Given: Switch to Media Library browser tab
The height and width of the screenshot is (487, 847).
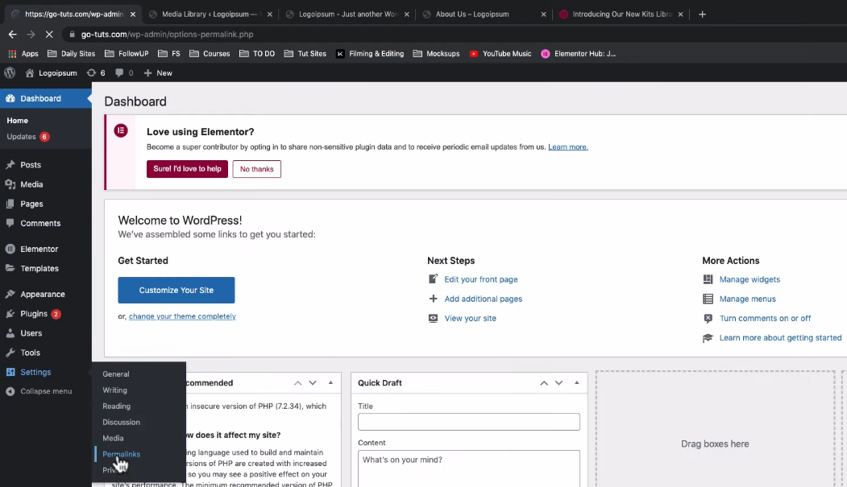Looking at the screenshot, I should tap(210, 14).
